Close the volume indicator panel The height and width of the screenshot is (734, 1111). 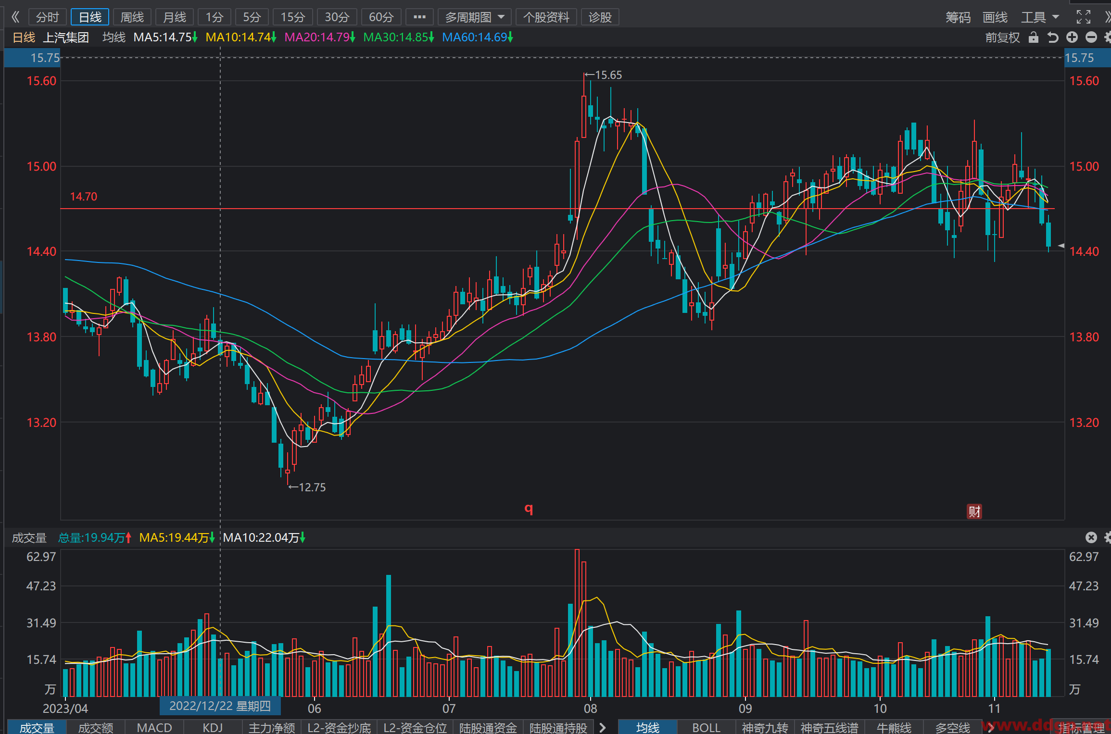click(1091, 537)
